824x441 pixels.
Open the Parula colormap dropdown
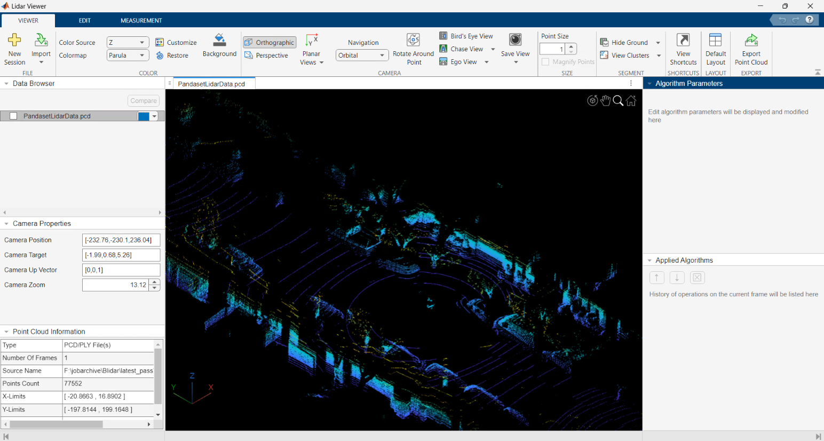pyautogui.click(x=128, y=55)
